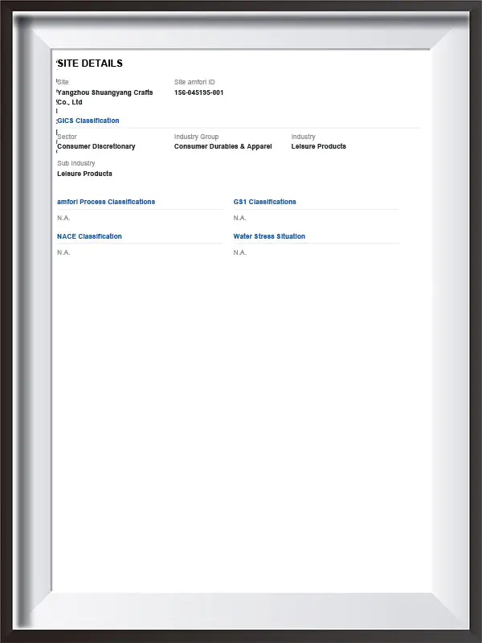This screenshot has height=643, width=482.
Task: Open the GS1 Classifications heading
Action: 265,202
